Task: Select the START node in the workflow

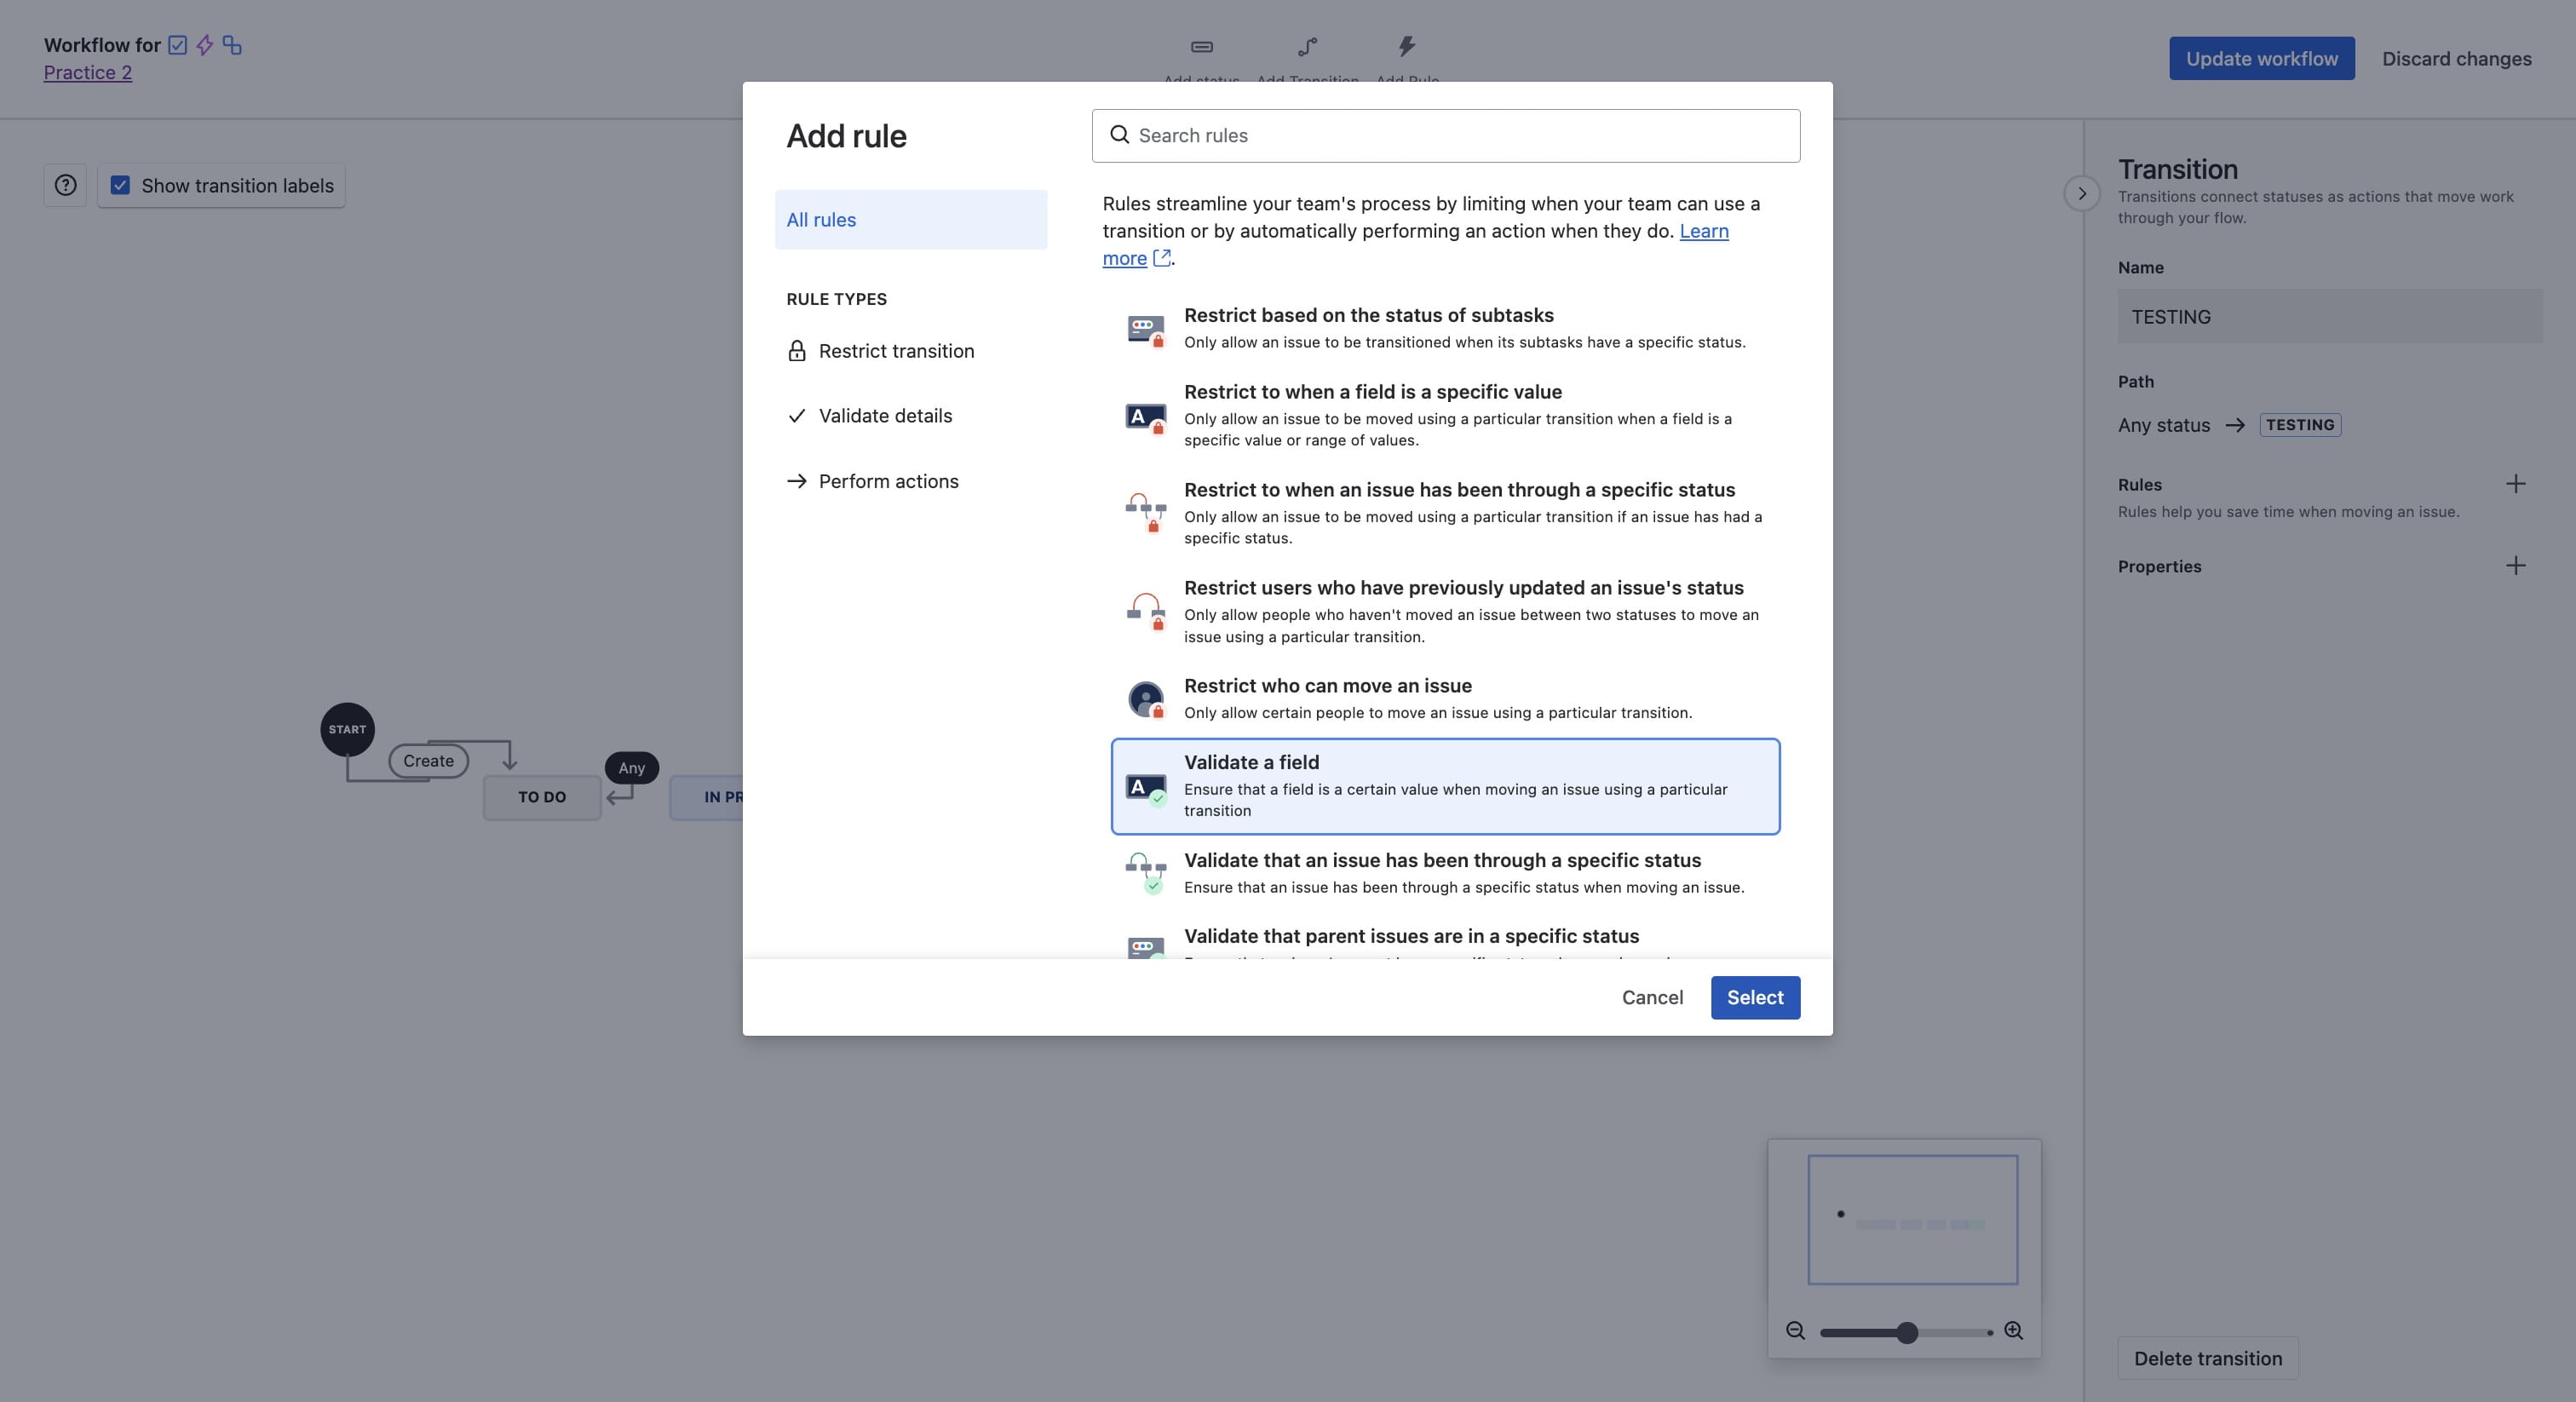Action: coord(347,729)
